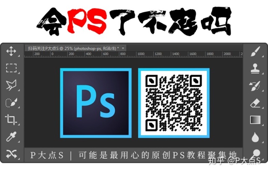Screen dimensions: 268x172
Task: Close the 扫码关注P大点S document tab
Action: [123, 48]
